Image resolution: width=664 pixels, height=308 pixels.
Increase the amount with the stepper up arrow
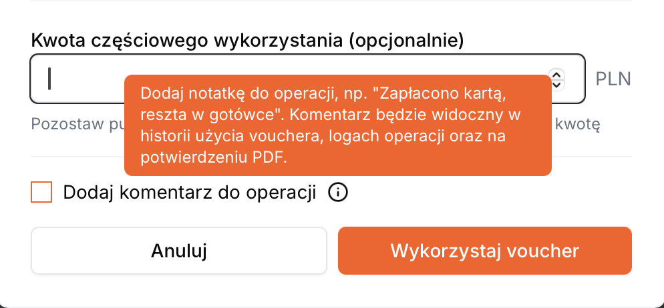tap(556, 74)
